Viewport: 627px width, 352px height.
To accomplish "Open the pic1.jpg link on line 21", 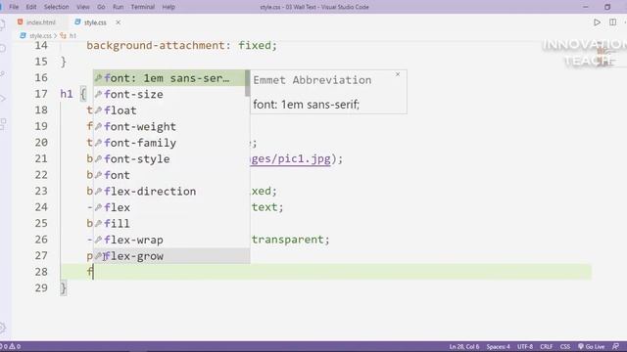I will click(x=291, y=158).
